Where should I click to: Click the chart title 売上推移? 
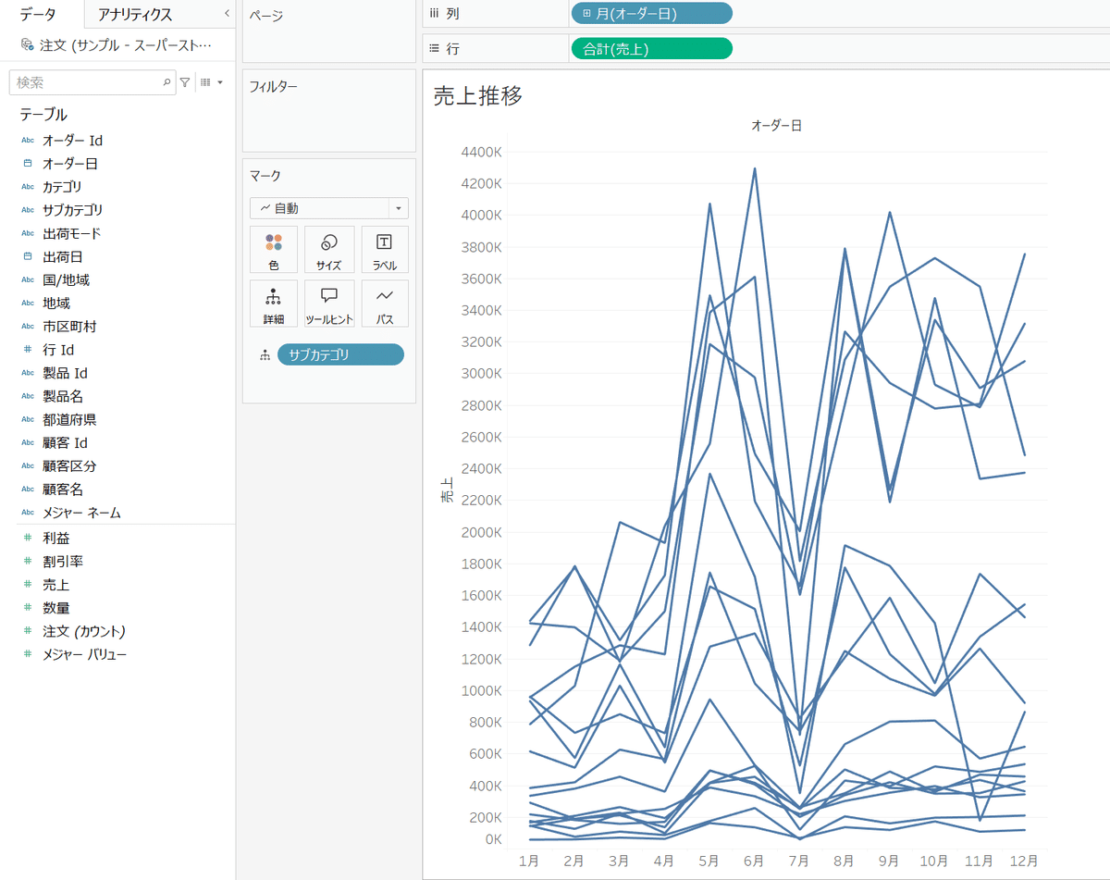point(477,95)
